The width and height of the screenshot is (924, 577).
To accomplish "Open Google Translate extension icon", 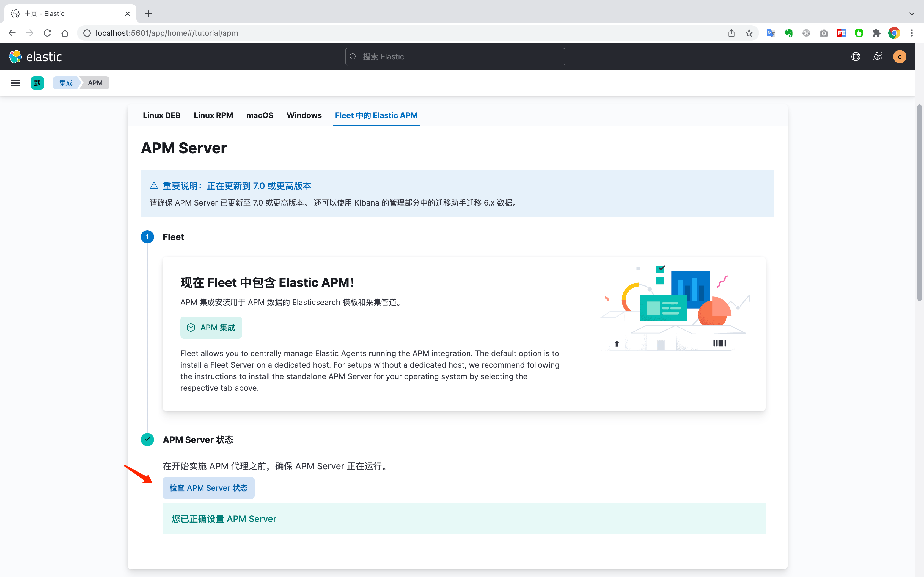I will pos(771,33).
